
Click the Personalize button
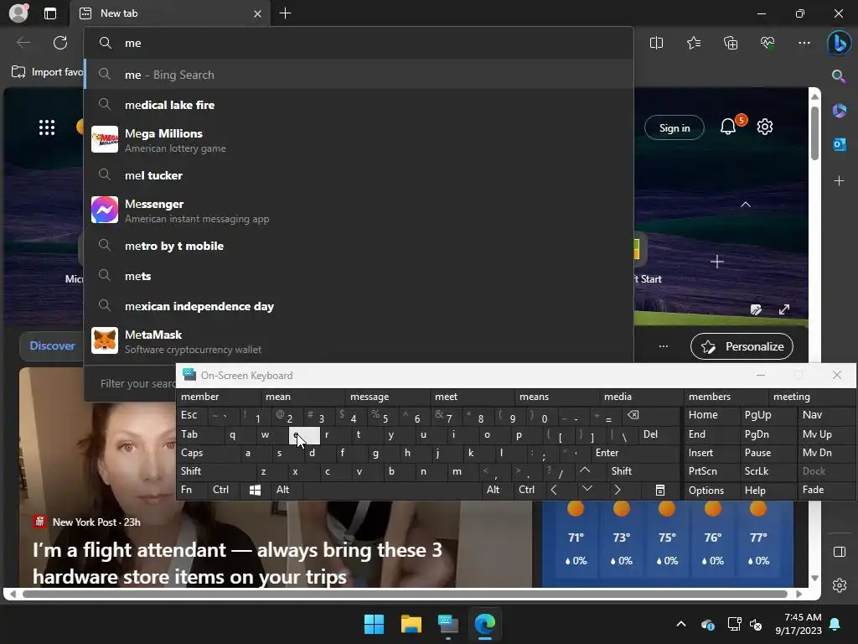pos(742,346)
